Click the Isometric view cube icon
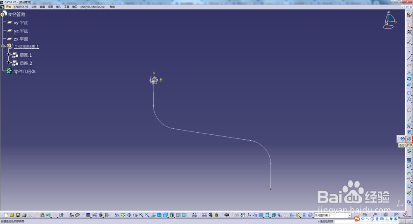This screenshot has width=413, height=224. pos(165,215)
